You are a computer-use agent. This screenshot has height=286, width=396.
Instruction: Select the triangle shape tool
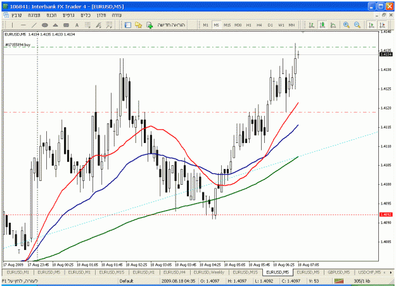56,25
